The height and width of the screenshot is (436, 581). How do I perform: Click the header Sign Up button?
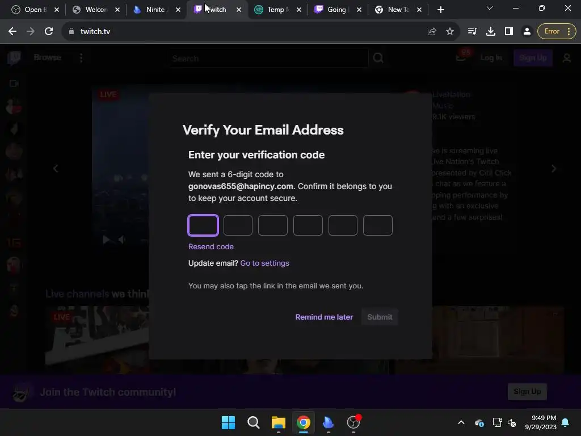(x=533, y=57)
